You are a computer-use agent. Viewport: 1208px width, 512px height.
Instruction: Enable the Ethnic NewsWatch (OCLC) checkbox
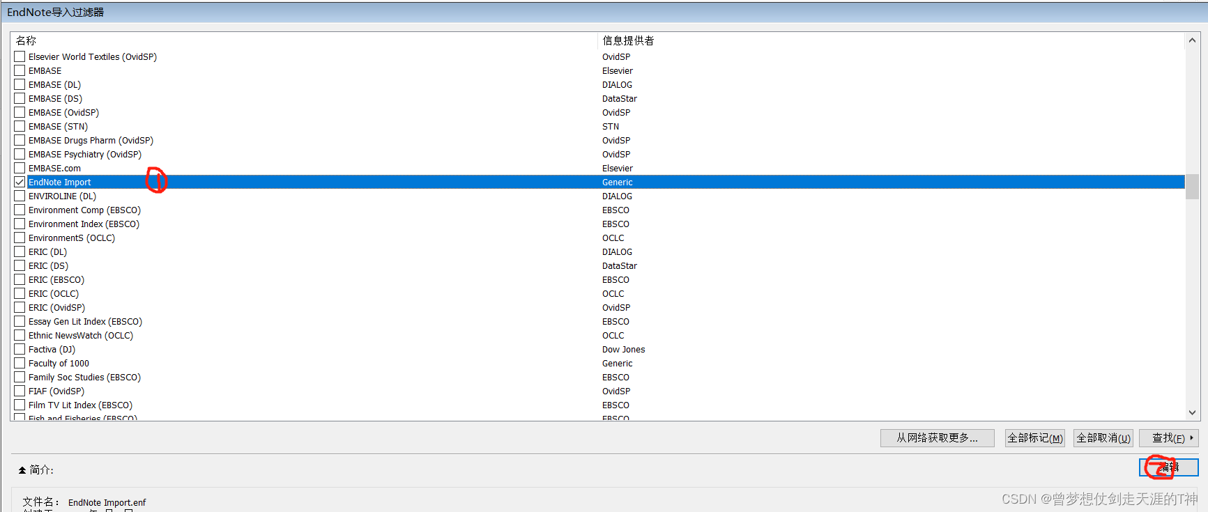tap(20, 335)
